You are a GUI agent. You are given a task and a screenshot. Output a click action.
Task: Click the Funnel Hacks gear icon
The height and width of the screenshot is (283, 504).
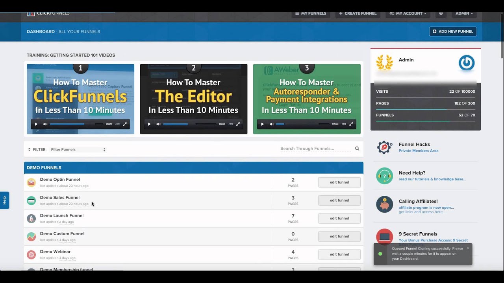pos(384,147)
